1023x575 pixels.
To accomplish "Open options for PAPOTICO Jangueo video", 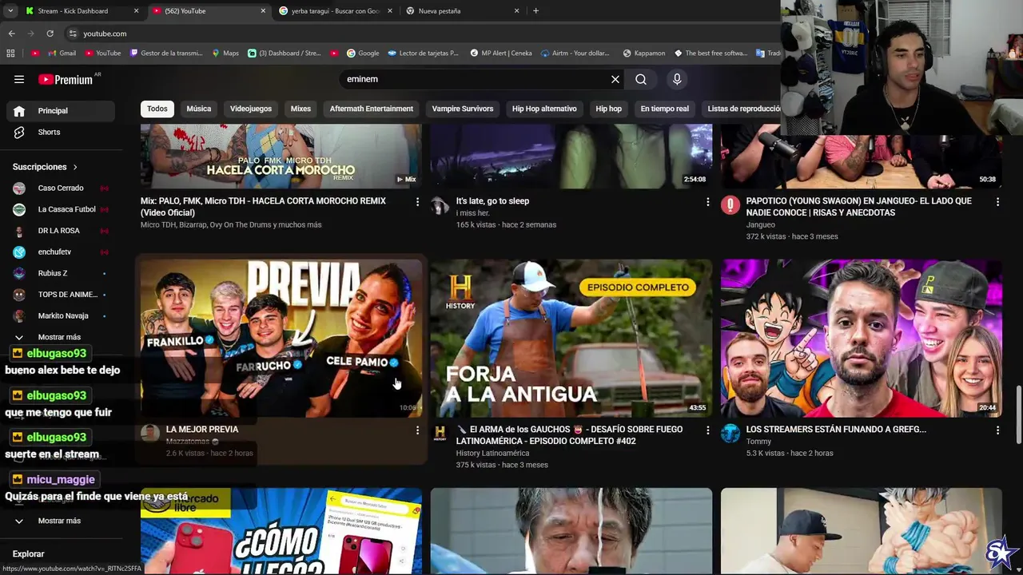I will point(997,202).
